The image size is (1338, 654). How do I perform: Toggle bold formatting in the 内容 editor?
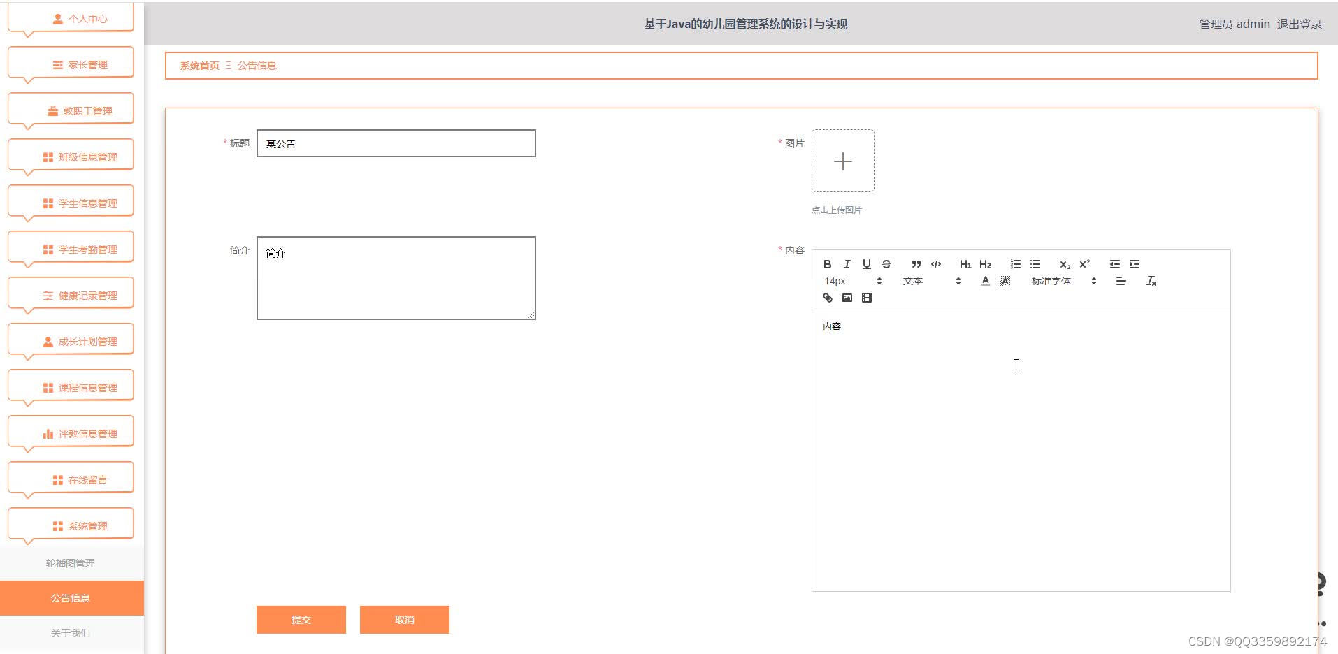(x=827, y=264)
